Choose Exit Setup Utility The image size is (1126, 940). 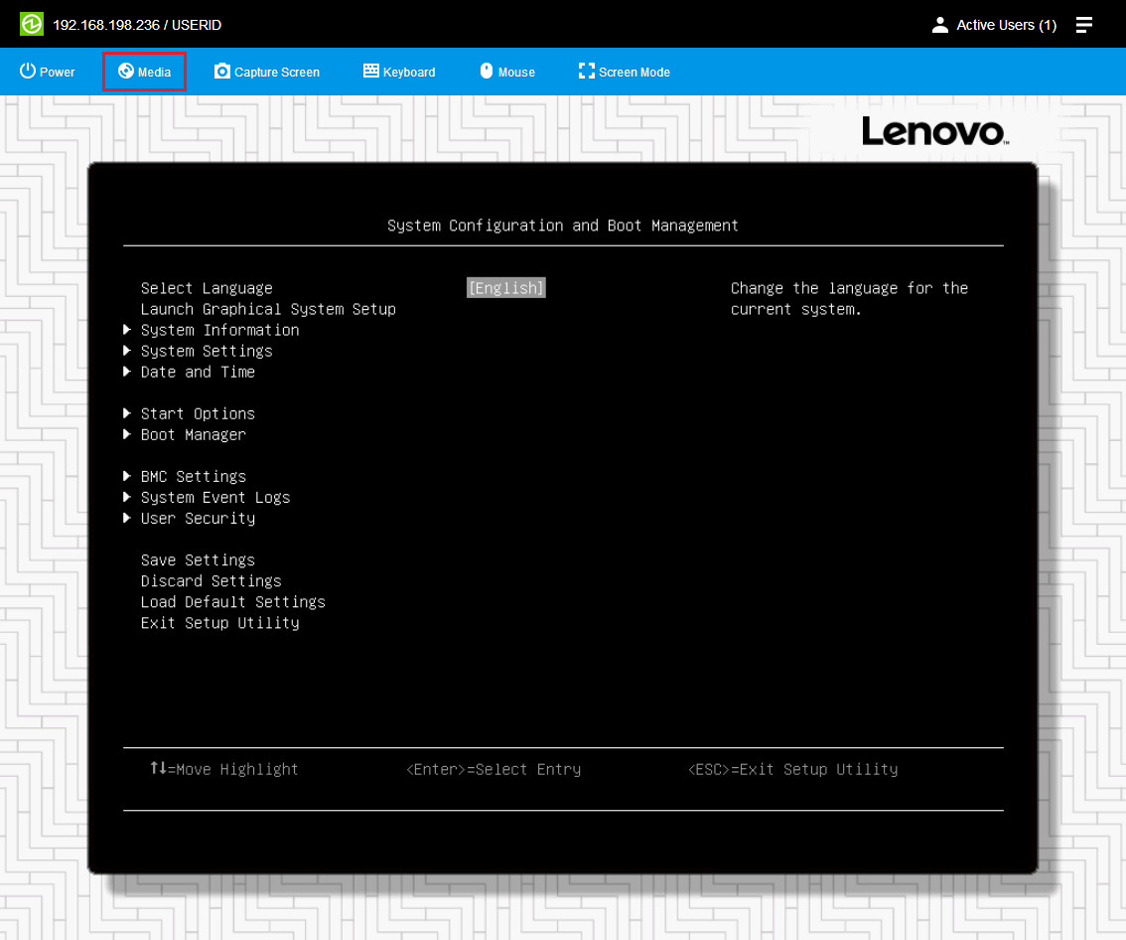tap(220, 622)
